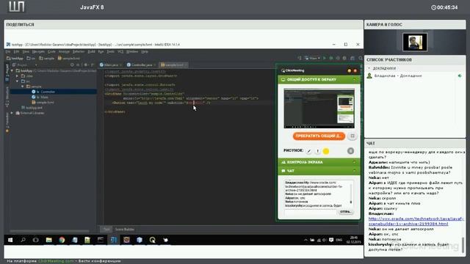This screenshot has height=264, width=470.
Task: Click the fullscreen icon beside stop sharing button
Action: point(352,136)
